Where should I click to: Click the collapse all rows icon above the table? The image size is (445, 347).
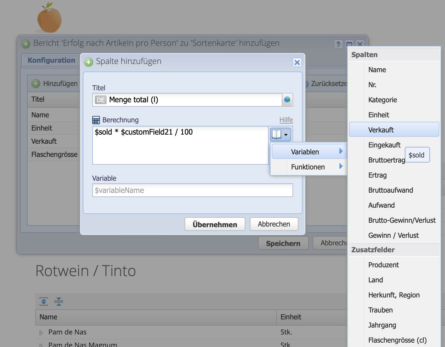pyautogui.click(x=58, y=302)
